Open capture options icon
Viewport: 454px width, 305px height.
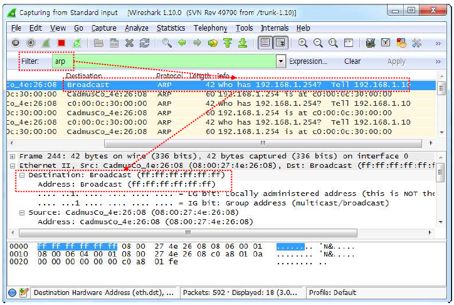[x=31, y=43]
